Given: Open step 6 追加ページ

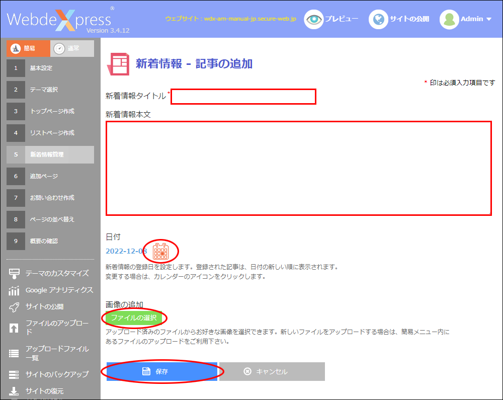Looking at the screenshot, I should click(50, 176).
